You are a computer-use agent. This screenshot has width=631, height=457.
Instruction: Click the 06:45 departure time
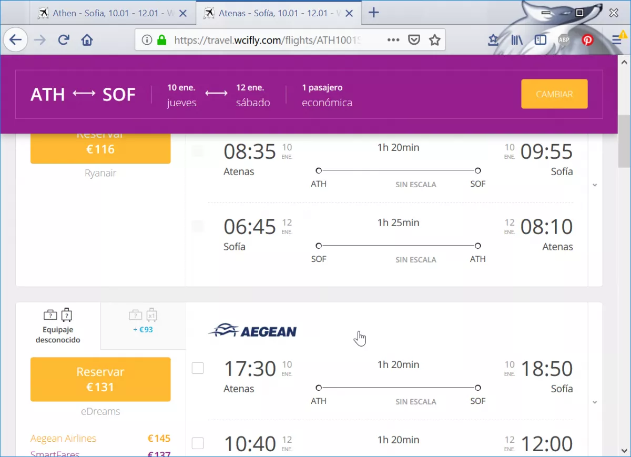click(x=250, y=227)
